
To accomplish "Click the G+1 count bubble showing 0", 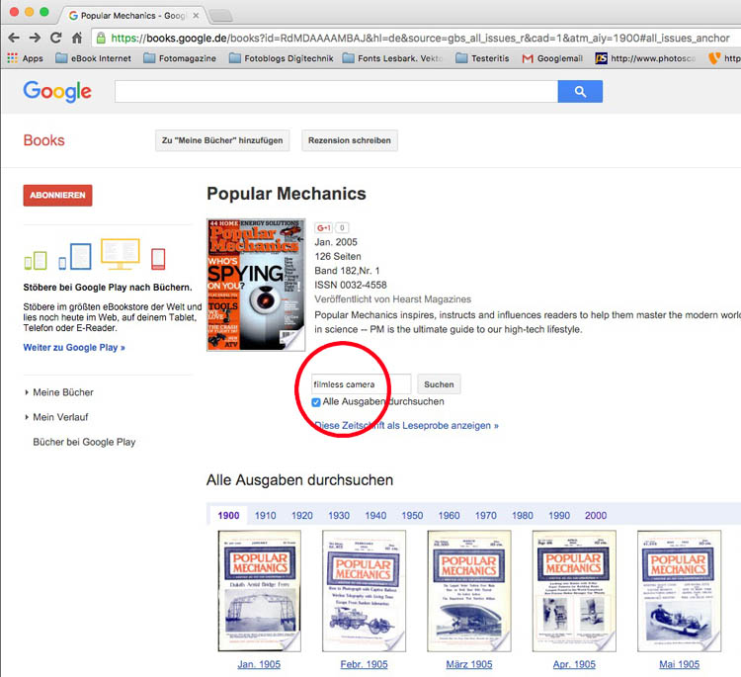I will 342,228.
